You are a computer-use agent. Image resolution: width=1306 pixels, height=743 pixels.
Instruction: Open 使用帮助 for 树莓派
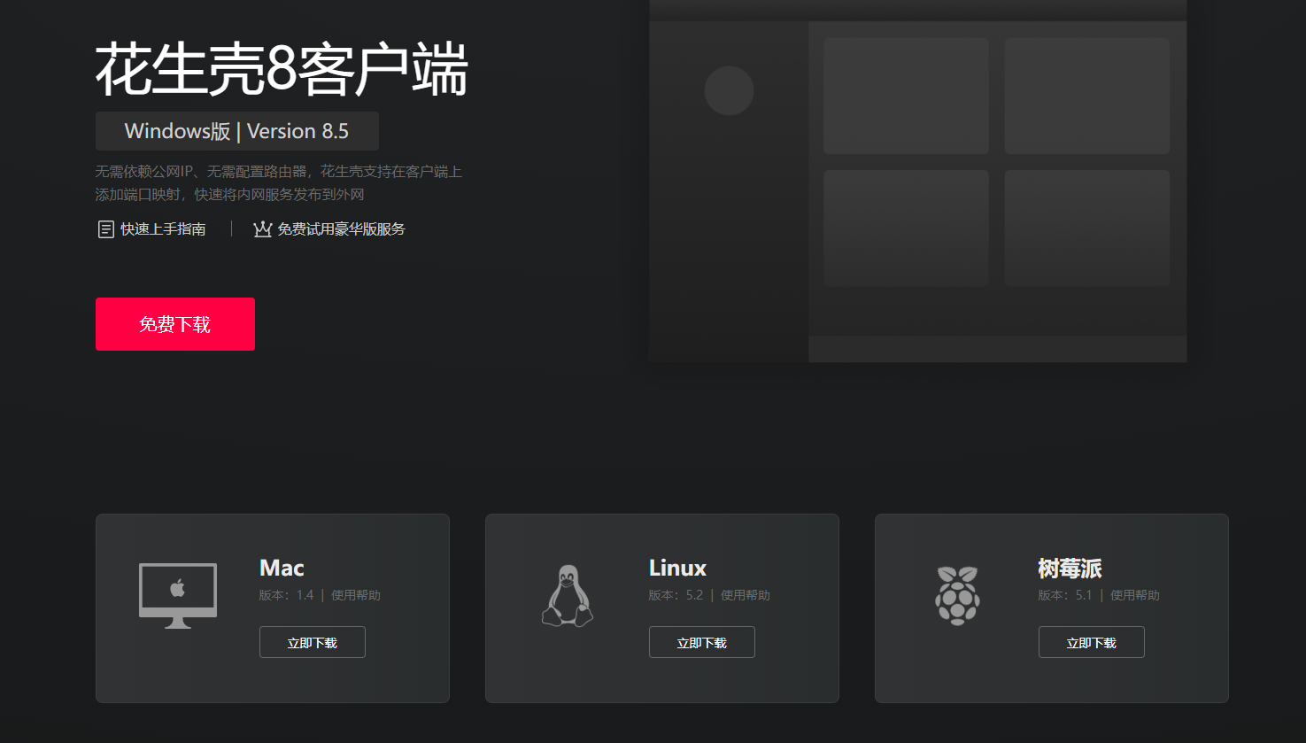click(1135, 595)
